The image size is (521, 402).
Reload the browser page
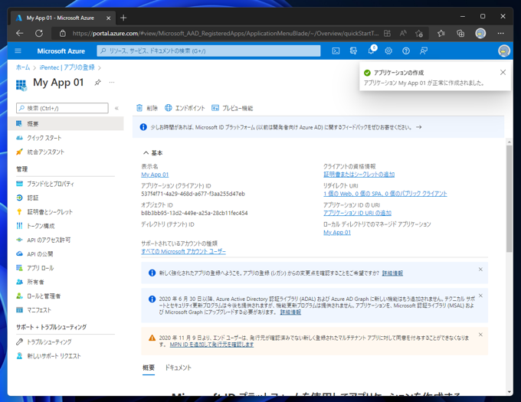[x=39, y=33]
